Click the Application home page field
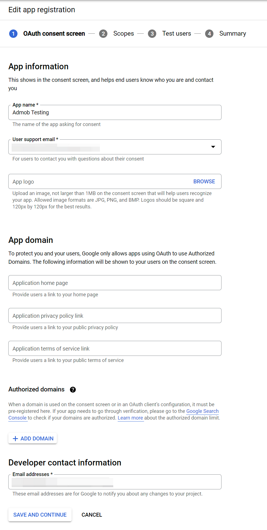267x530 pixels. [x=115, y=283]
